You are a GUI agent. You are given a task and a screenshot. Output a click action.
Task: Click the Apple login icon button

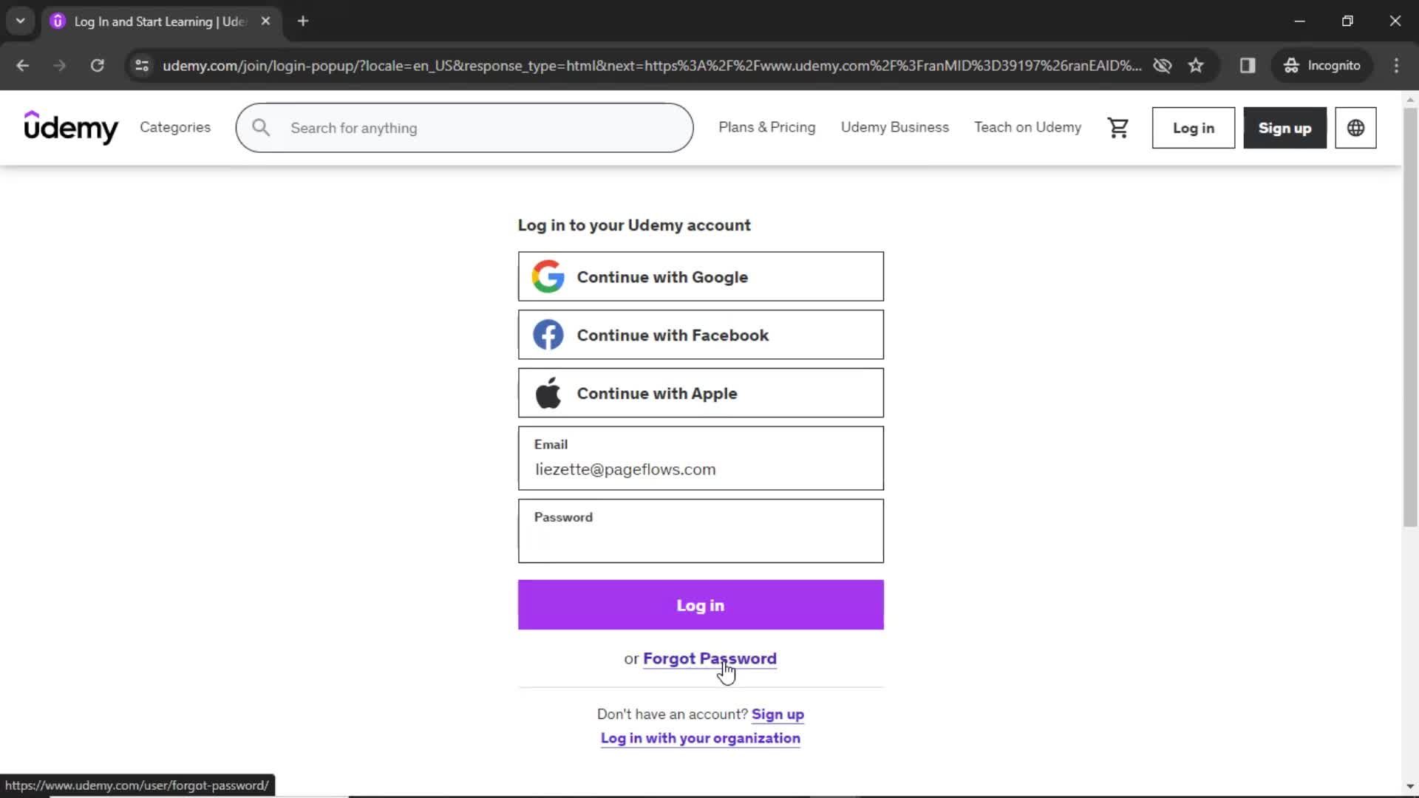548,392
